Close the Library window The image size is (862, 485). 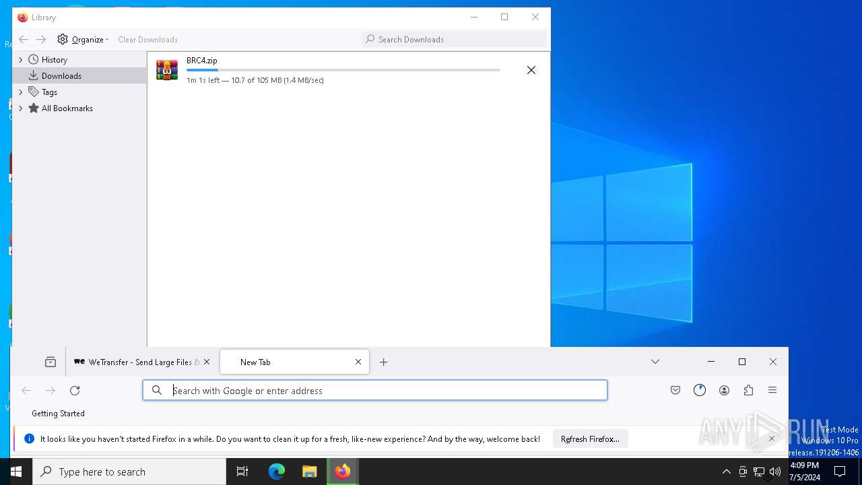point(535,18)
